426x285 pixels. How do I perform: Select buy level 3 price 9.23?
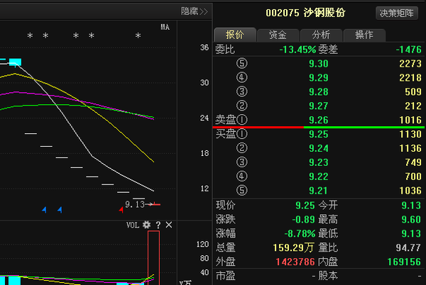pyautogui.click(x=319, y=162)
